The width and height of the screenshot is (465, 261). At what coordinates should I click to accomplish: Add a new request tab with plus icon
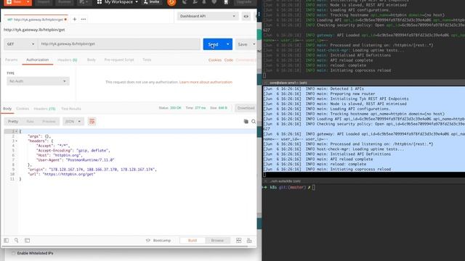(x=74, y=20)
